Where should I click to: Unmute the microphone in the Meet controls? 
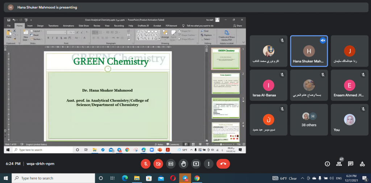point(145,164)
